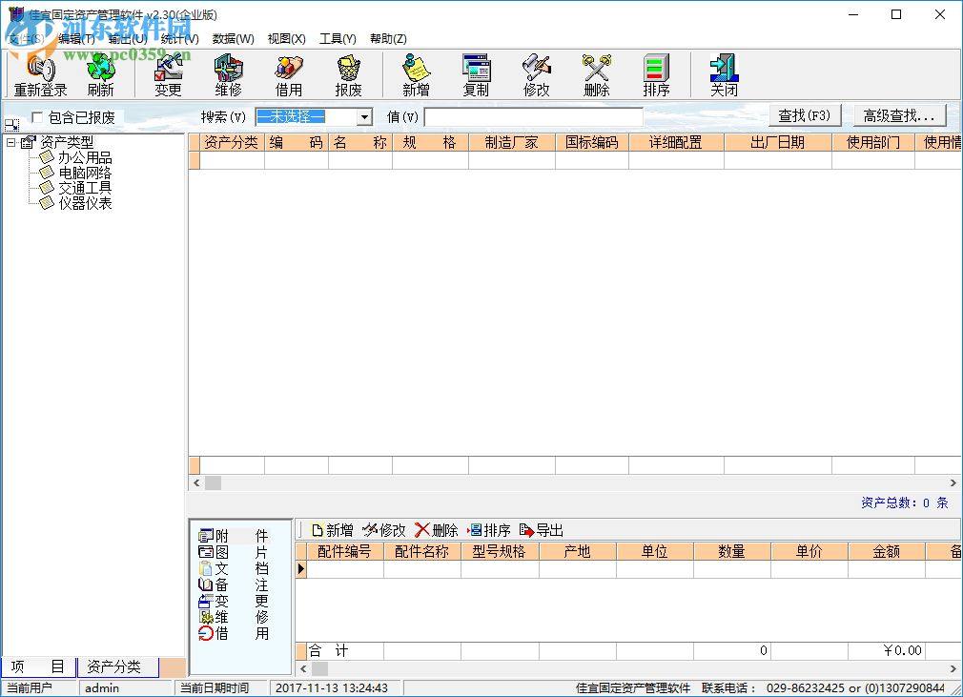Viewport: 963px width, 697px height.
Task: Click 修改 in the accessories toolbar
Action: 384,530
